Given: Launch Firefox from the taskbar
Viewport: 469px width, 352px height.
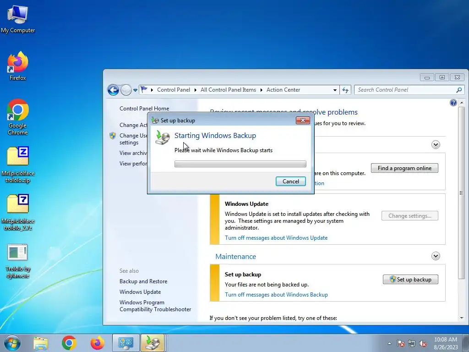Looking at the screenshot, I should [98, 343].
